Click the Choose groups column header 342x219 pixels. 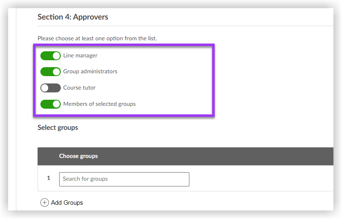[x=78, y=156]
